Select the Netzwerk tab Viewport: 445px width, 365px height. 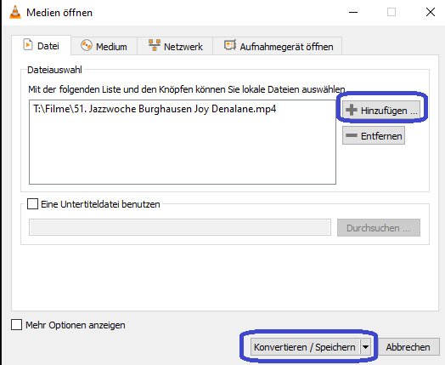pos(175,46)
